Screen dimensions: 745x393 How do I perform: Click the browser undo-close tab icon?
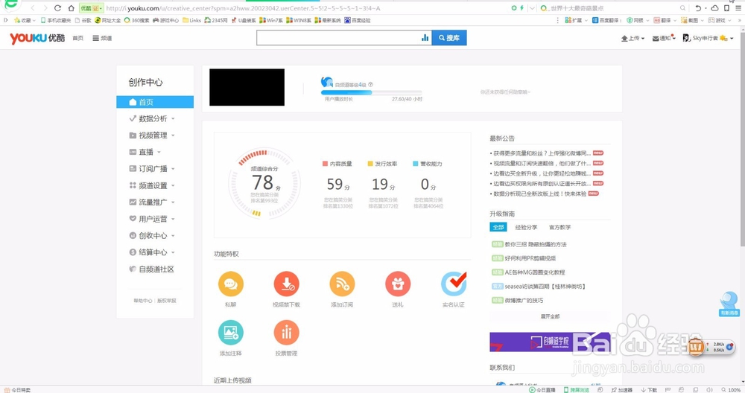tap(699, 8)
